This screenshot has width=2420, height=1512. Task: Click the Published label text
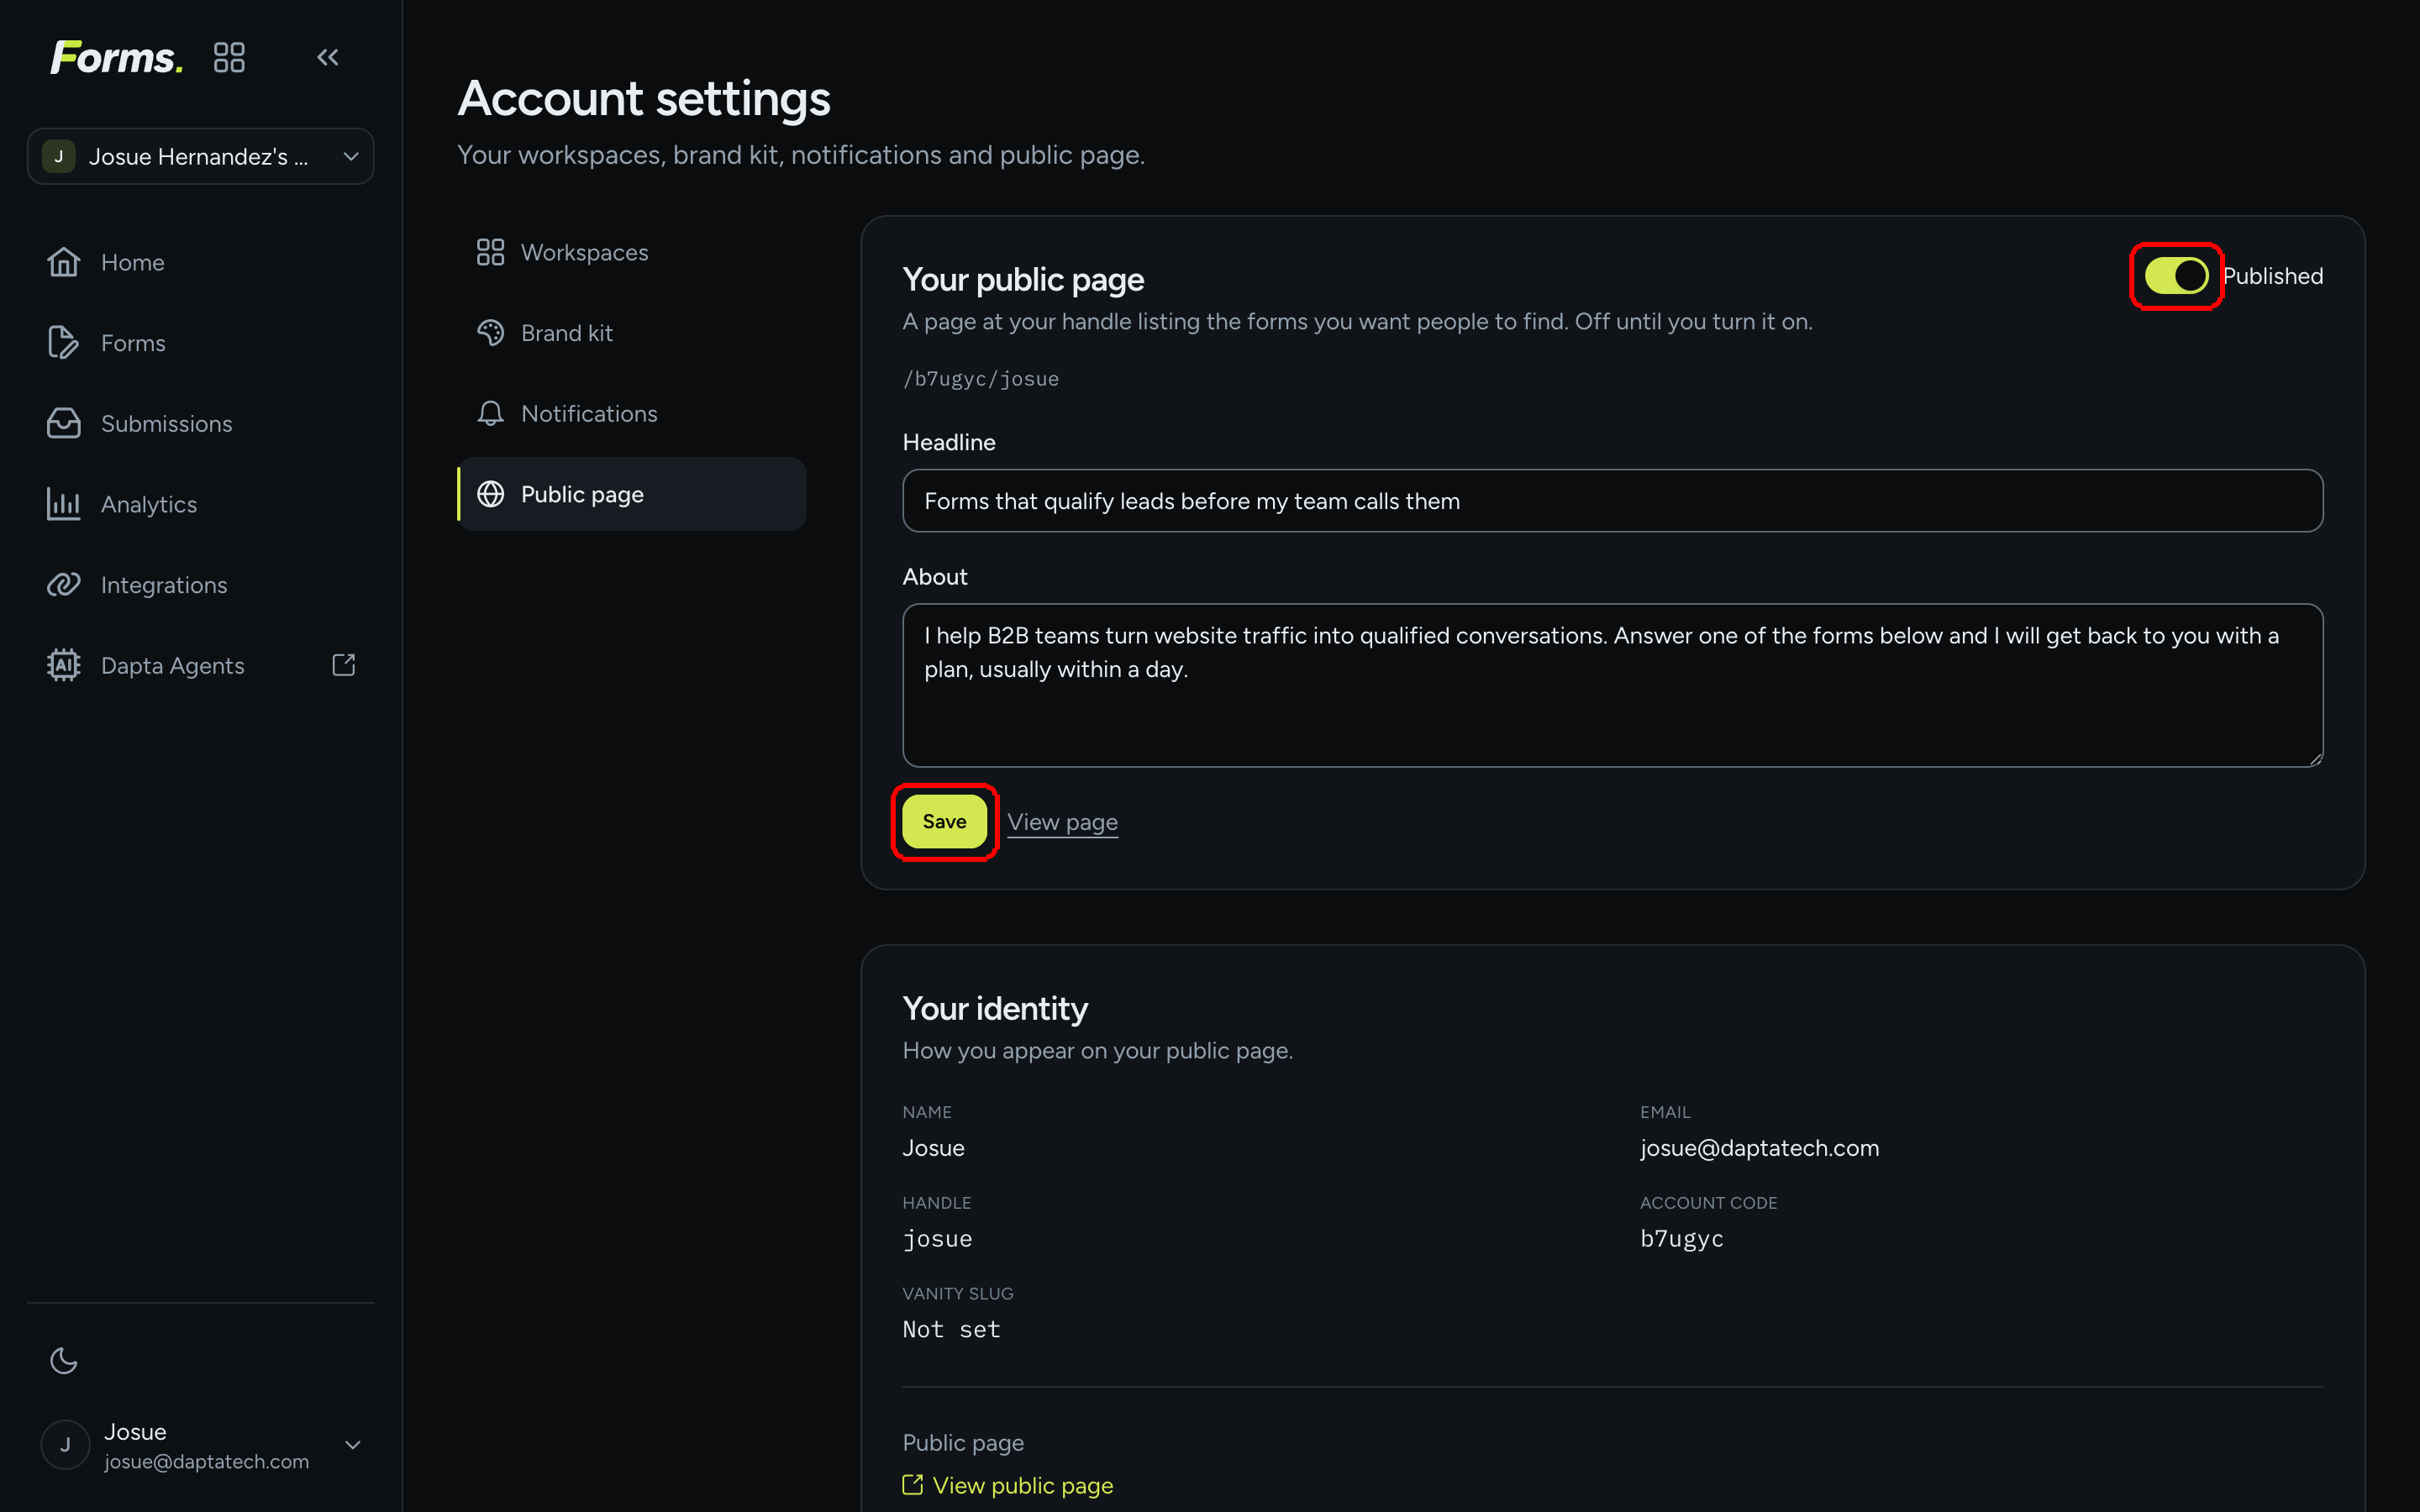2272,276
